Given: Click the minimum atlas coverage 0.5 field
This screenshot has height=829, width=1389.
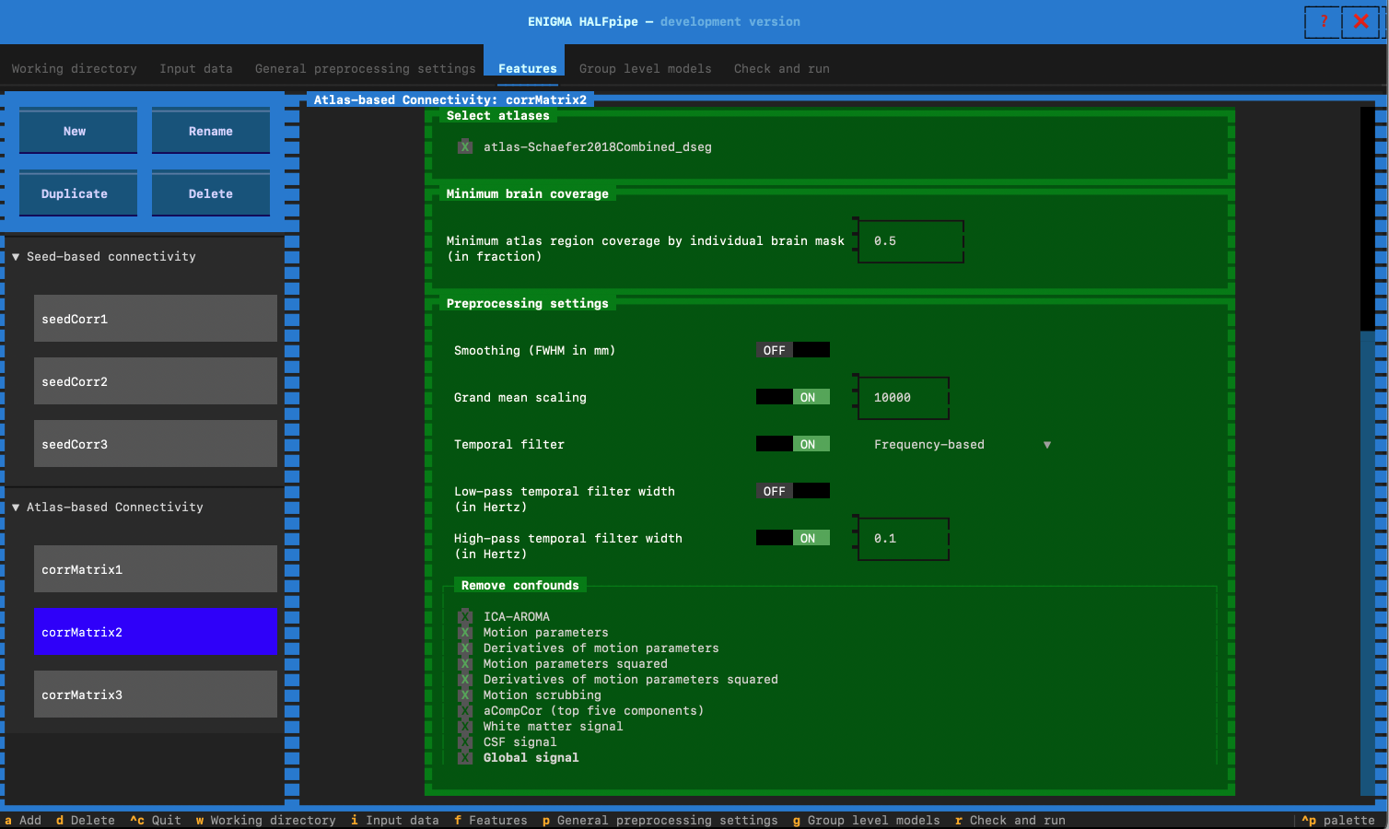Looking at the screenshot, I should coord(911,241).
